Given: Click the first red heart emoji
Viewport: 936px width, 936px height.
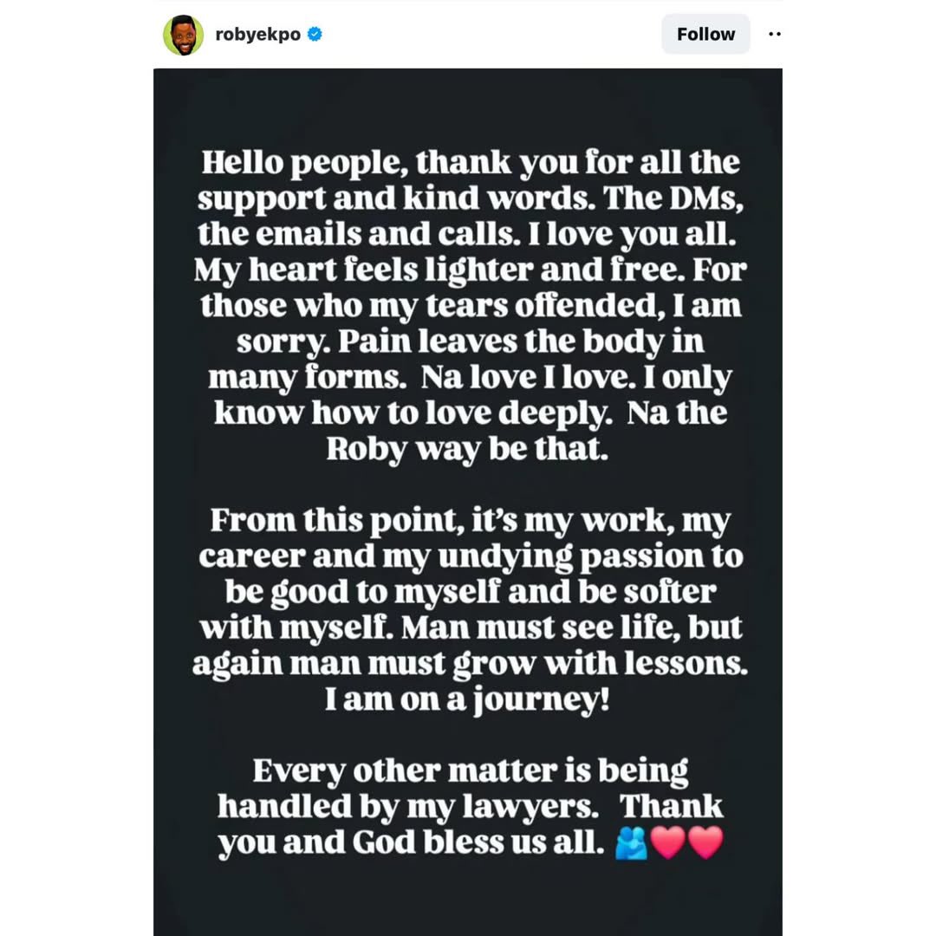Looking at the screenshot, I should tap(667, 843).
